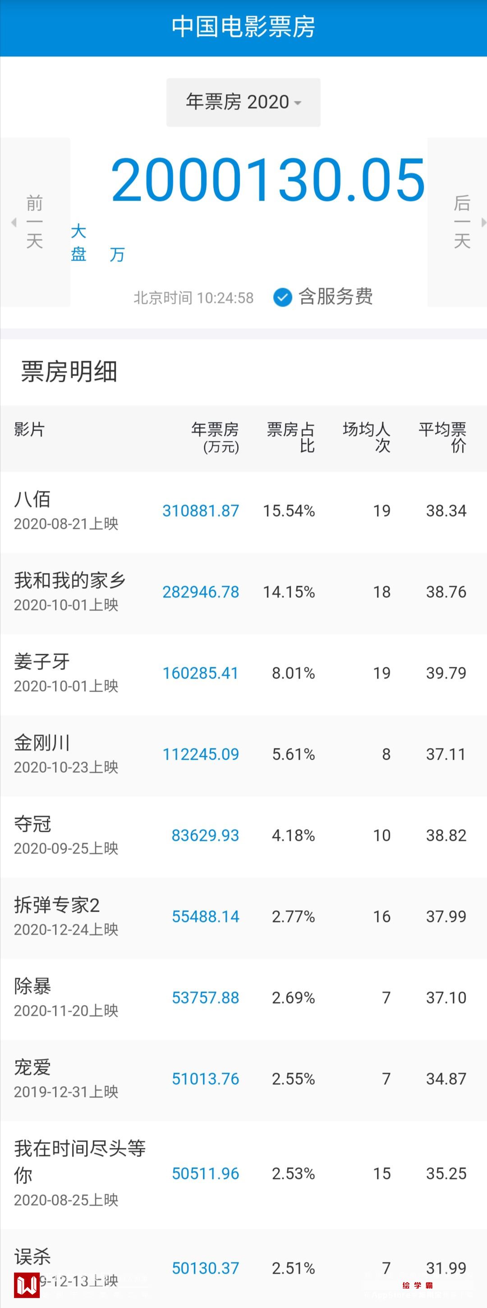Sort by the 年票房(万元) column header
This screenshot has width=487, height=1308.
215,437
